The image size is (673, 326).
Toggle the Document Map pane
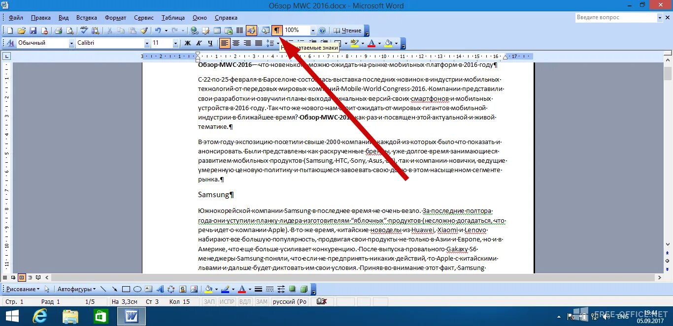point(266,30)
